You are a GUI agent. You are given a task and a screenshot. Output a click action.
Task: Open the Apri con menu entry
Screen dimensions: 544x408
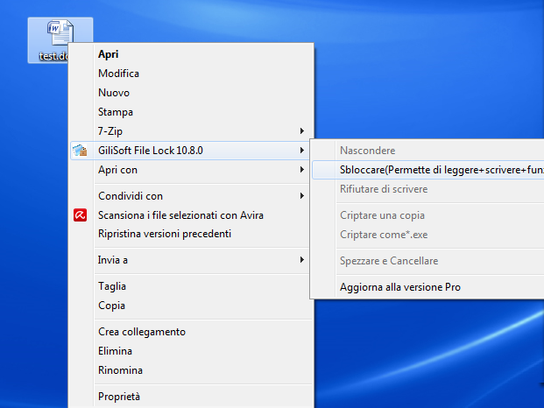coord(189,170)
